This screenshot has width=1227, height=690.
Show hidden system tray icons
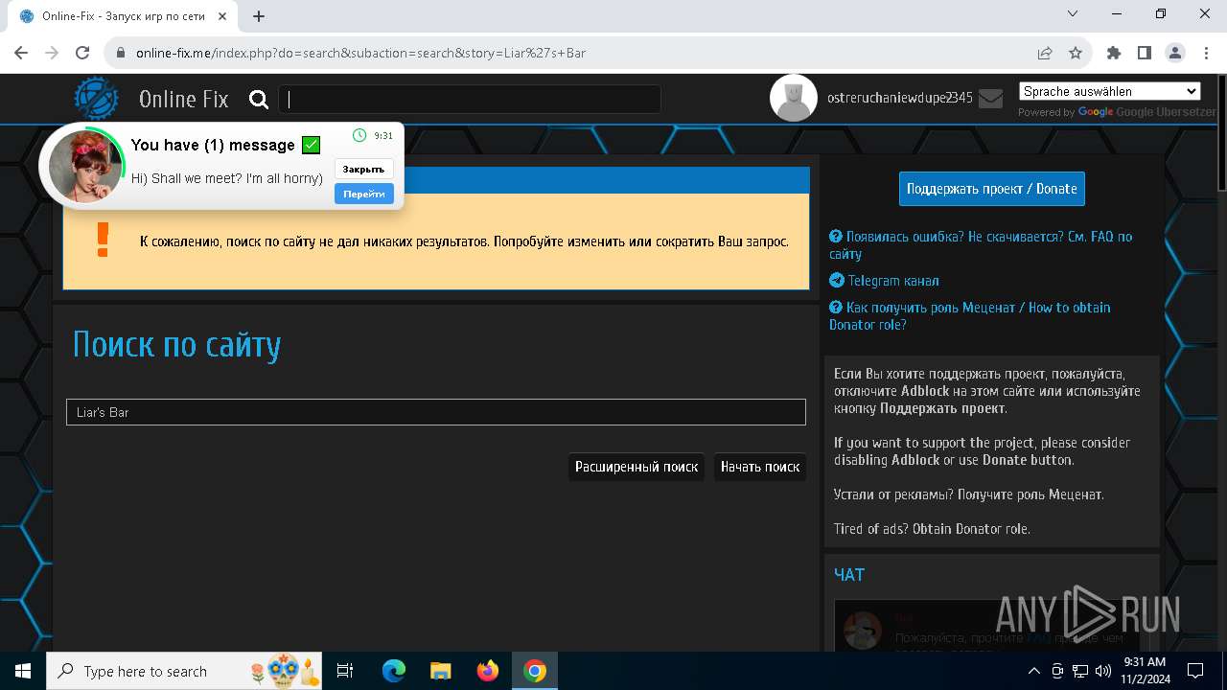pyautogui.click(x=1034, y=671)
